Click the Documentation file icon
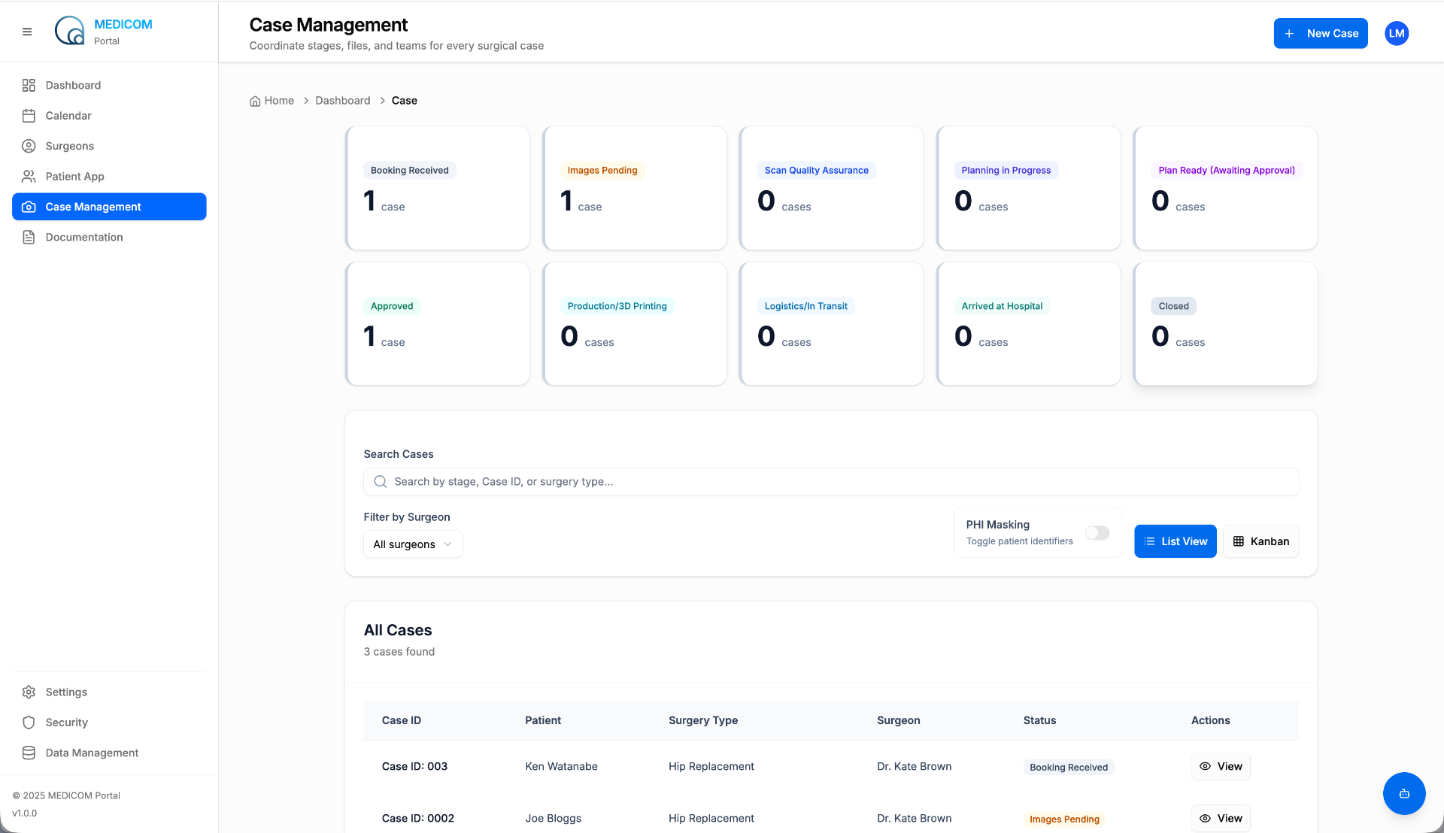The width and height of the screenshot is (1444, 833). point(29,238)
